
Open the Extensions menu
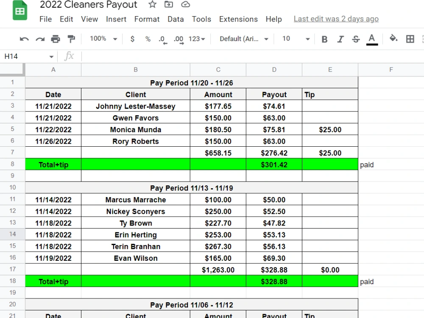pyautogui.click(x=238, y=19)
